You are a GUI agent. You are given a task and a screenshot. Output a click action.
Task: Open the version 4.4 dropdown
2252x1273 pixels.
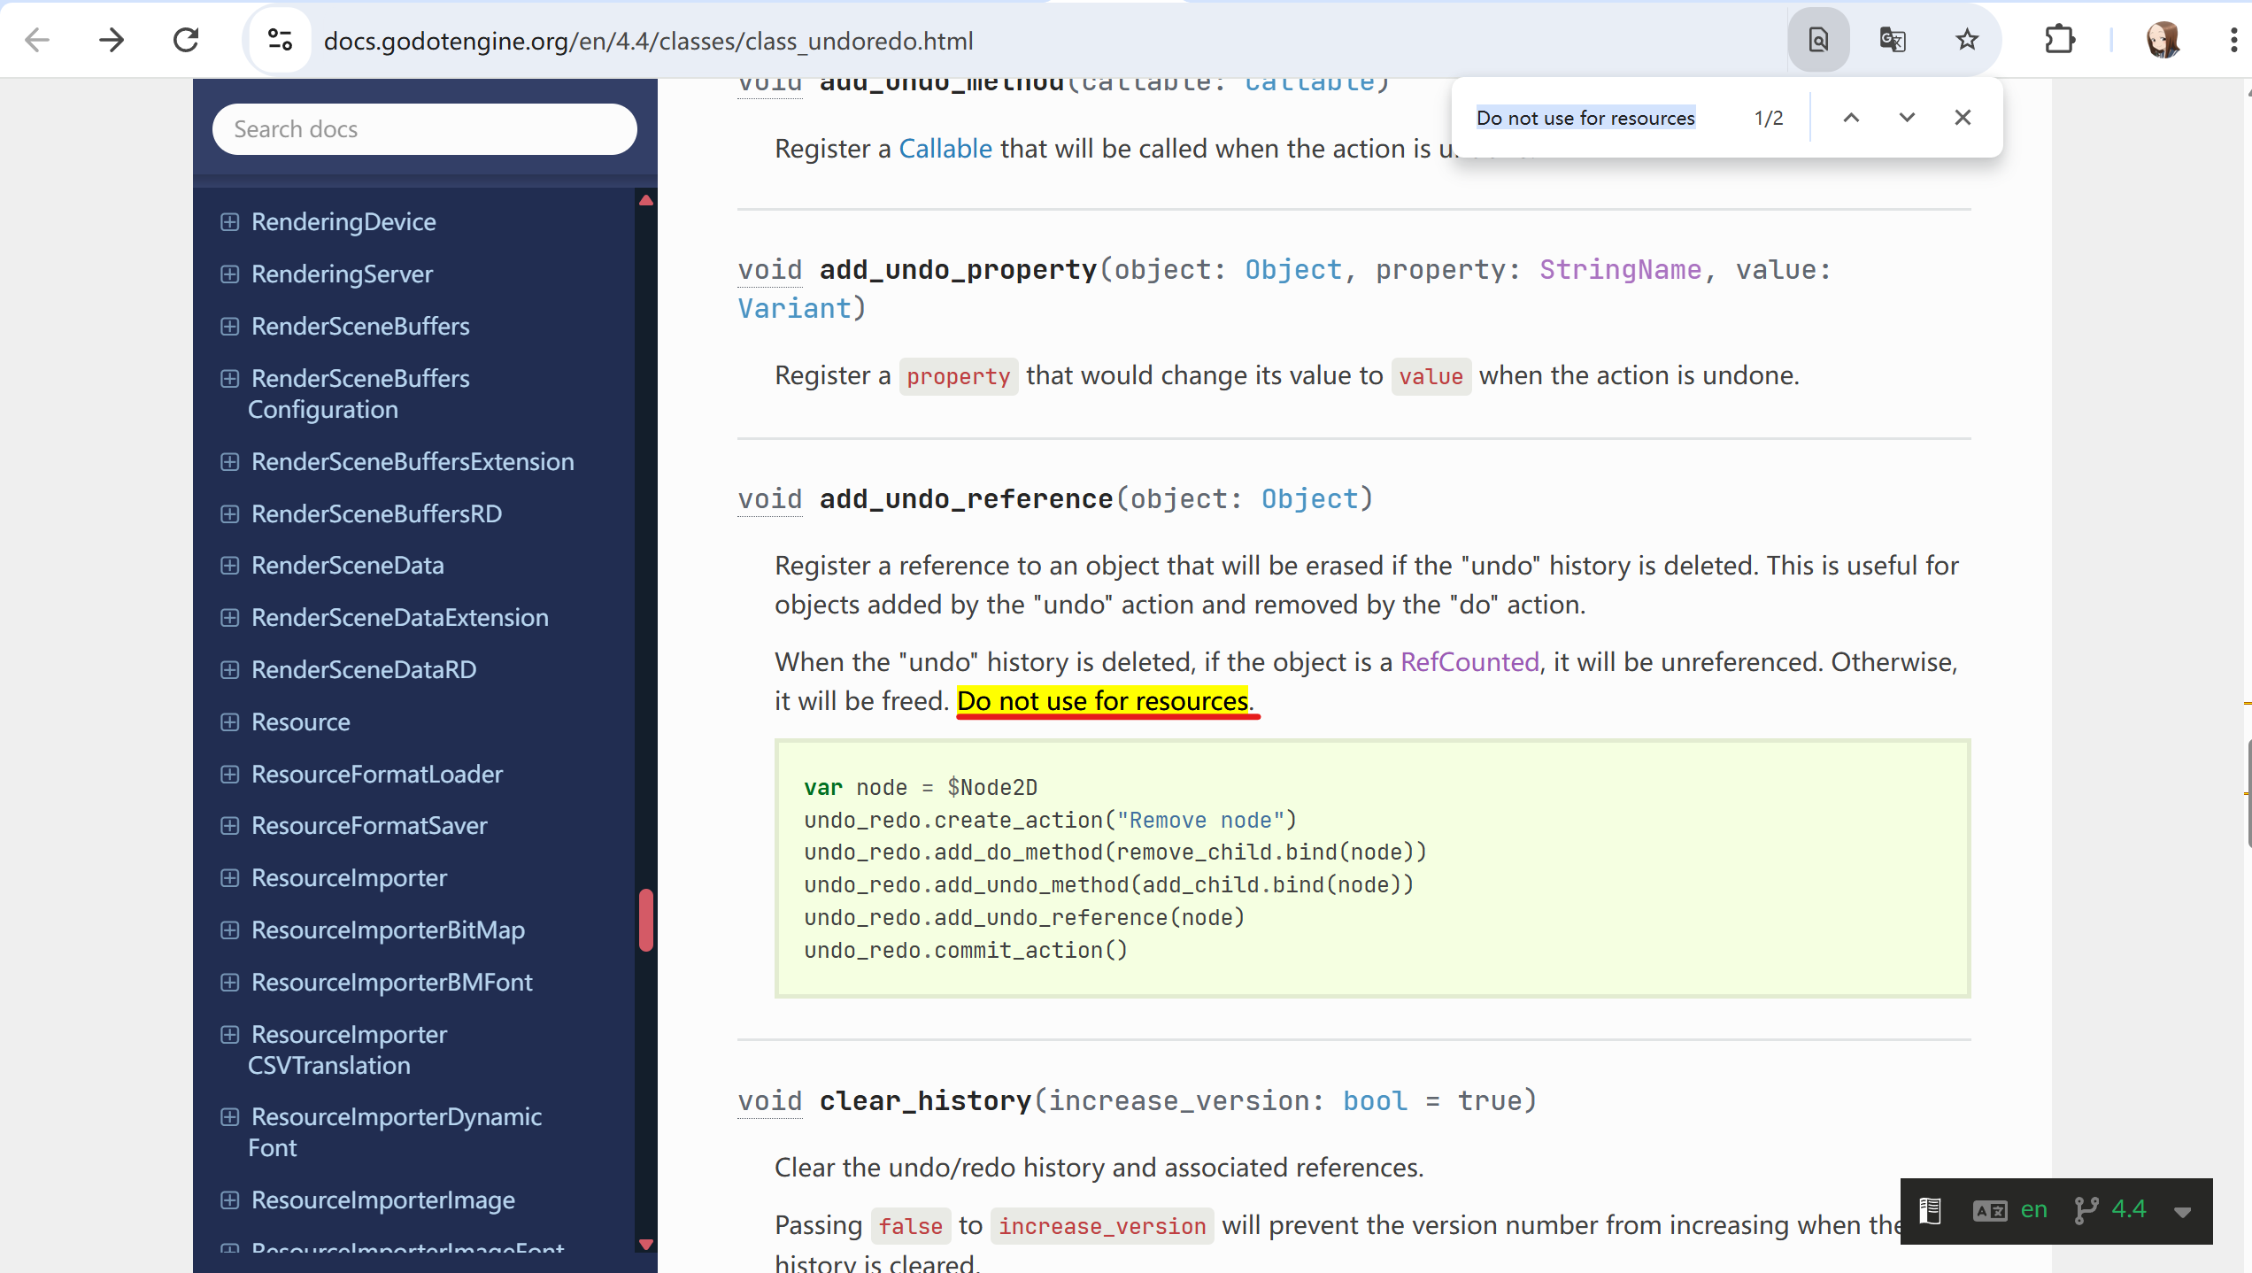coord(2128,1209)
